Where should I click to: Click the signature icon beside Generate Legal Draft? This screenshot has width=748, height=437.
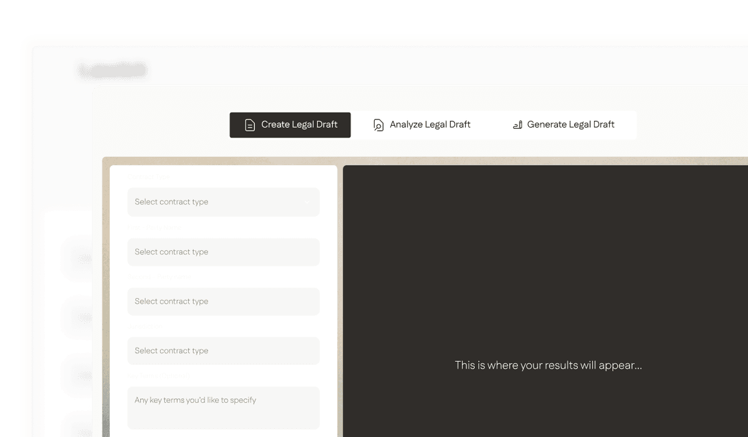click(517, 125)
